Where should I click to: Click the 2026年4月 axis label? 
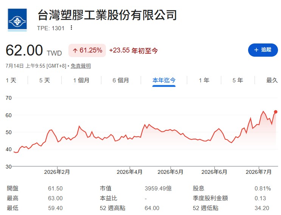point(130,172)
